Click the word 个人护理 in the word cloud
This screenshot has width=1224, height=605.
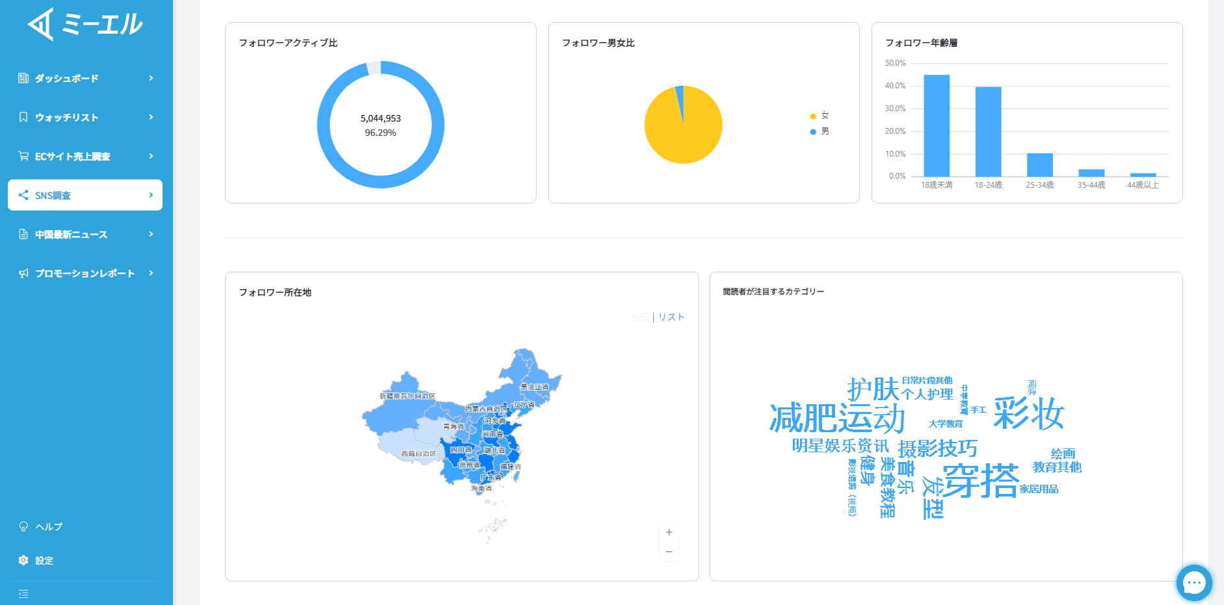pos(927,394)
